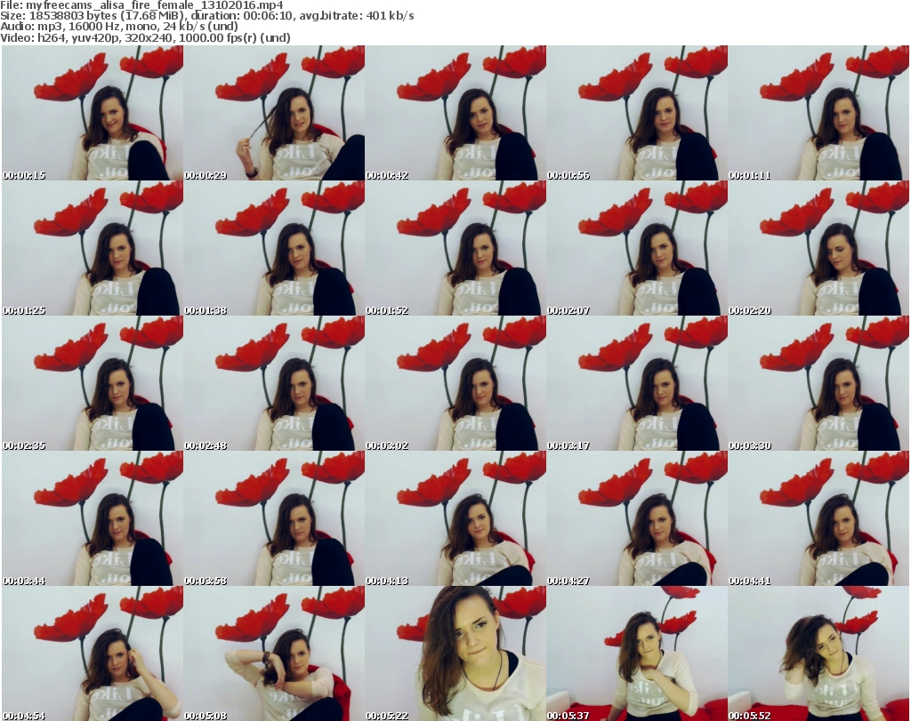Viewport: 911px width, 721px height.
Task: Open the thumbnail frame stamped 00:00:29
Action: click(274, 113)
